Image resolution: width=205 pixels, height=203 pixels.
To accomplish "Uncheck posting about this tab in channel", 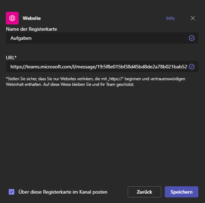I will coord(12,192).
